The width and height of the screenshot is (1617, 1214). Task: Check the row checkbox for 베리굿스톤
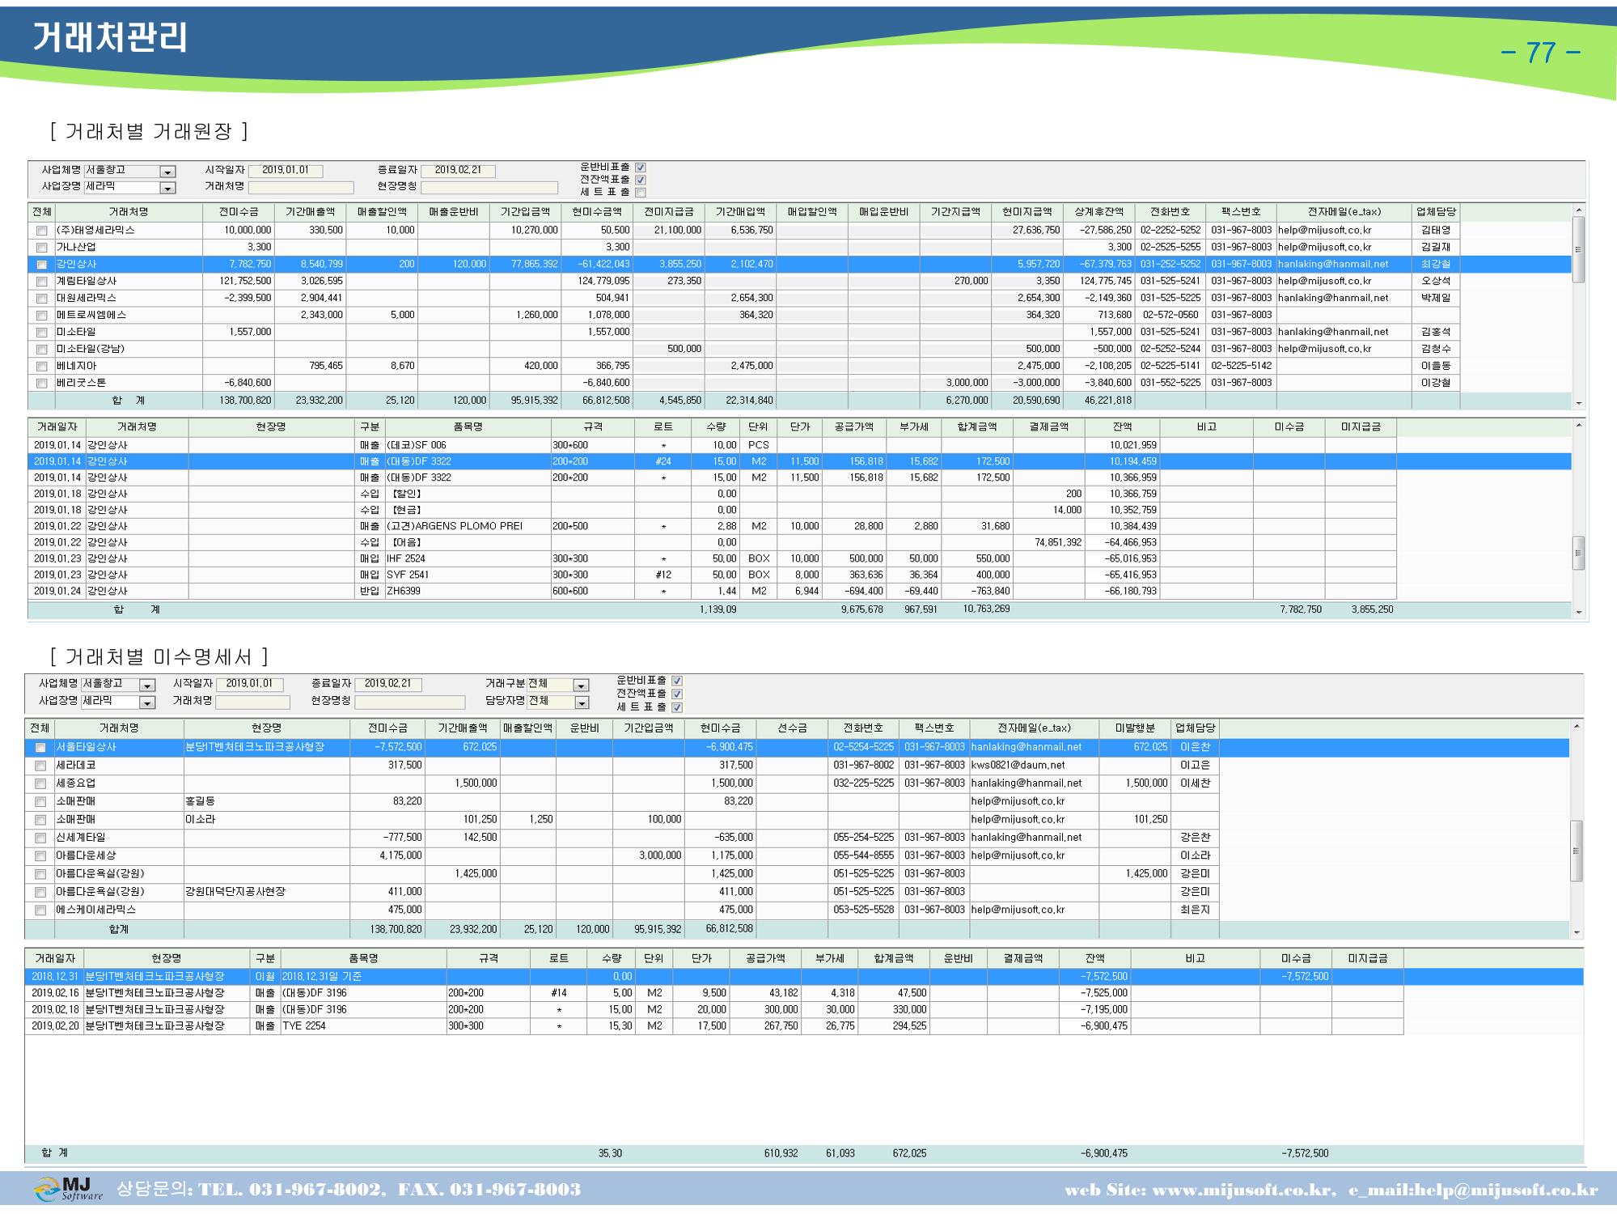click(x=41, y=383)
